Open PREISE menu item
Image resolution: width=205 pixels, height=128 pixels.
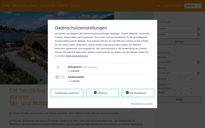(33, 6)
